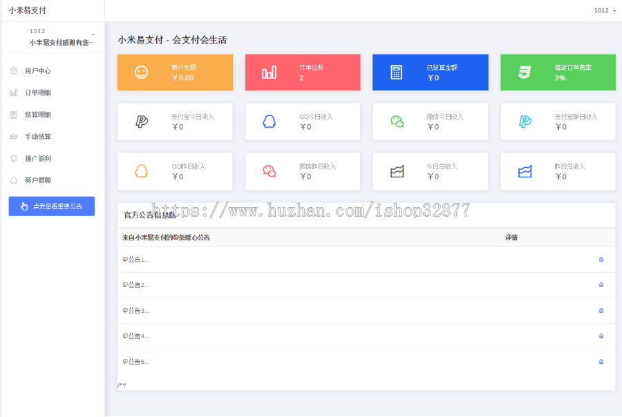Click the 今日总收入 label
Viewport: 622px width, 417px height.
[442, 166]
